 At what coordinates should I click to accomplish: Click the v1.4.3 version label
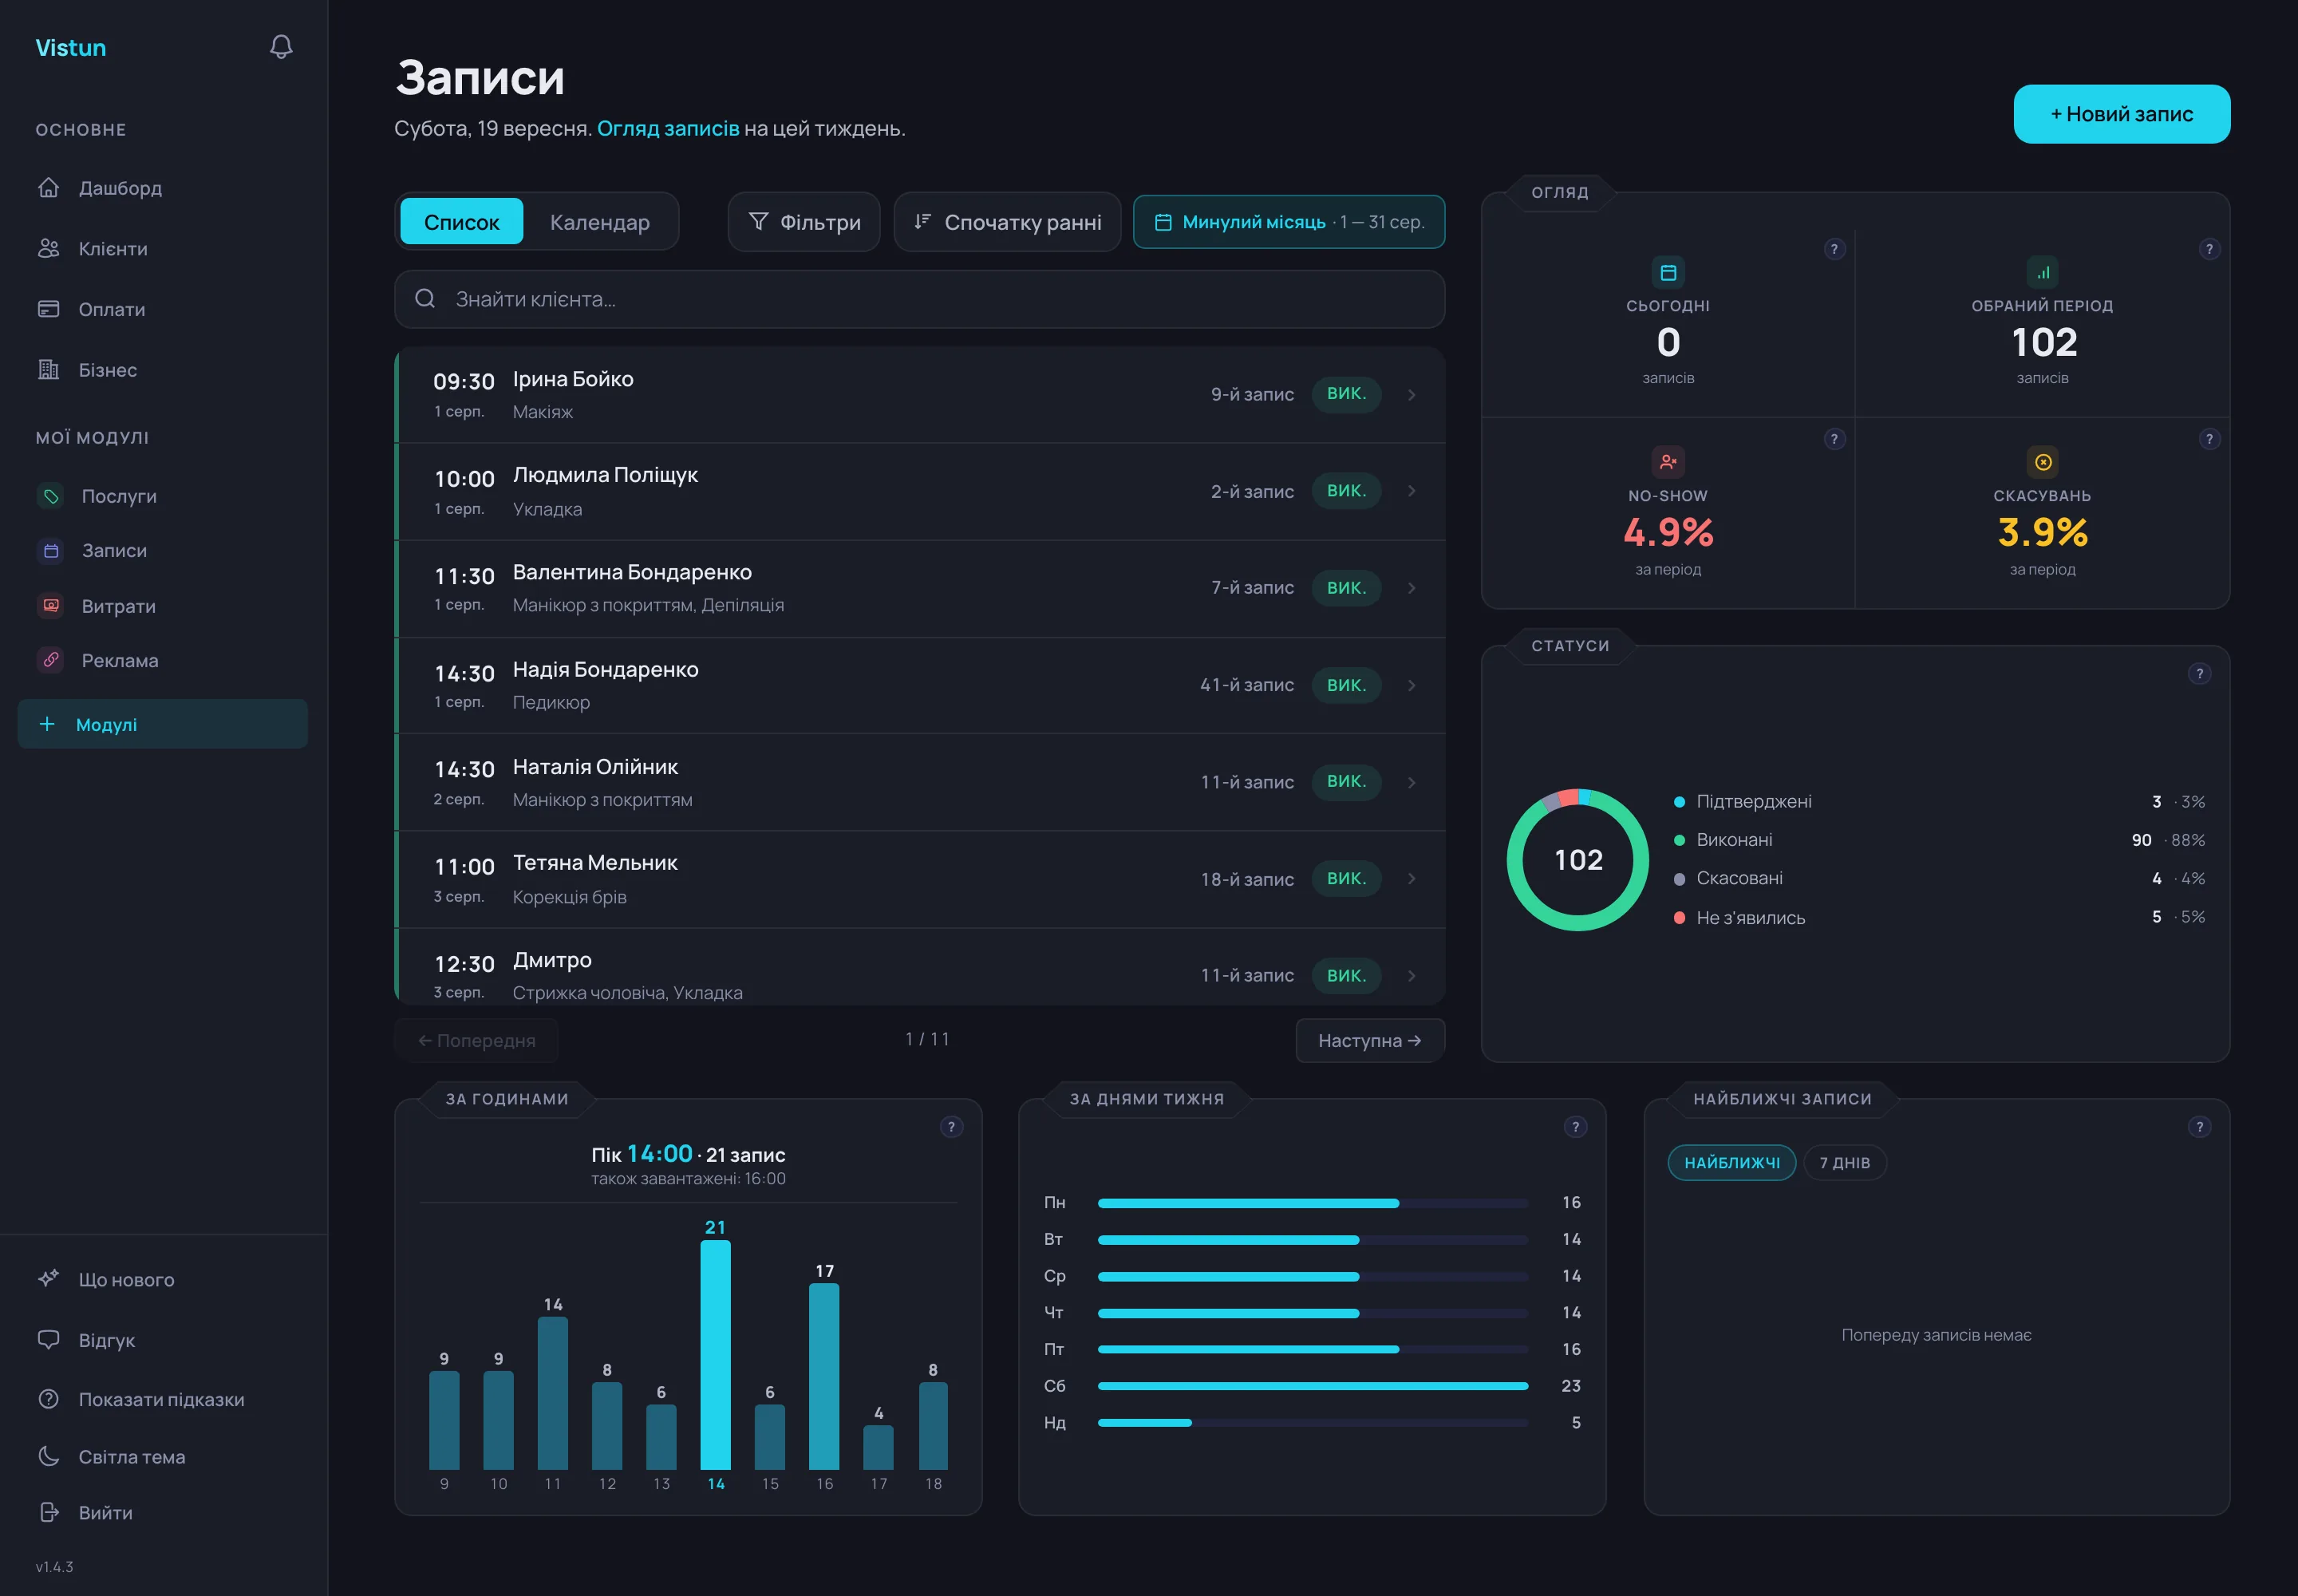pos(55,1566)
